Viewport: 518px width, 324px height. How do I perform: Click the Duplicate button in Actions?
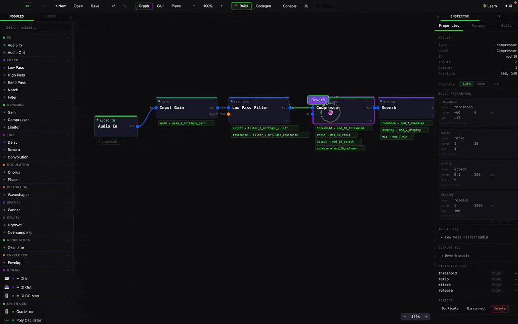point(450,308)
